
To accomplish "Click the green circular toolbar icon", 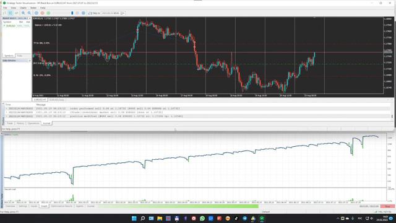I will (48, 13).
